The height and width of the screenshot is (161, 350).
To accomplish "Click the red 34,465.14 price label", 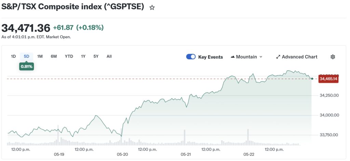I will pyautogui.click(x=328, y=79).
